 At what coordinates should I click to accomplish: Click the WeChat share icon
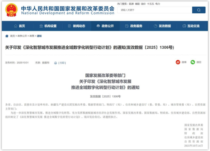tap(193, 62)
